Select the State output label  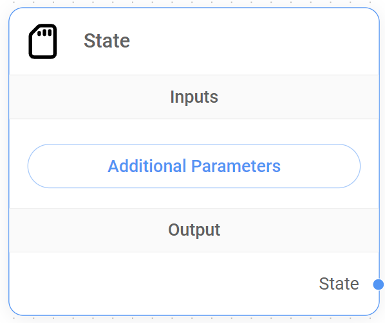(339, 284)
